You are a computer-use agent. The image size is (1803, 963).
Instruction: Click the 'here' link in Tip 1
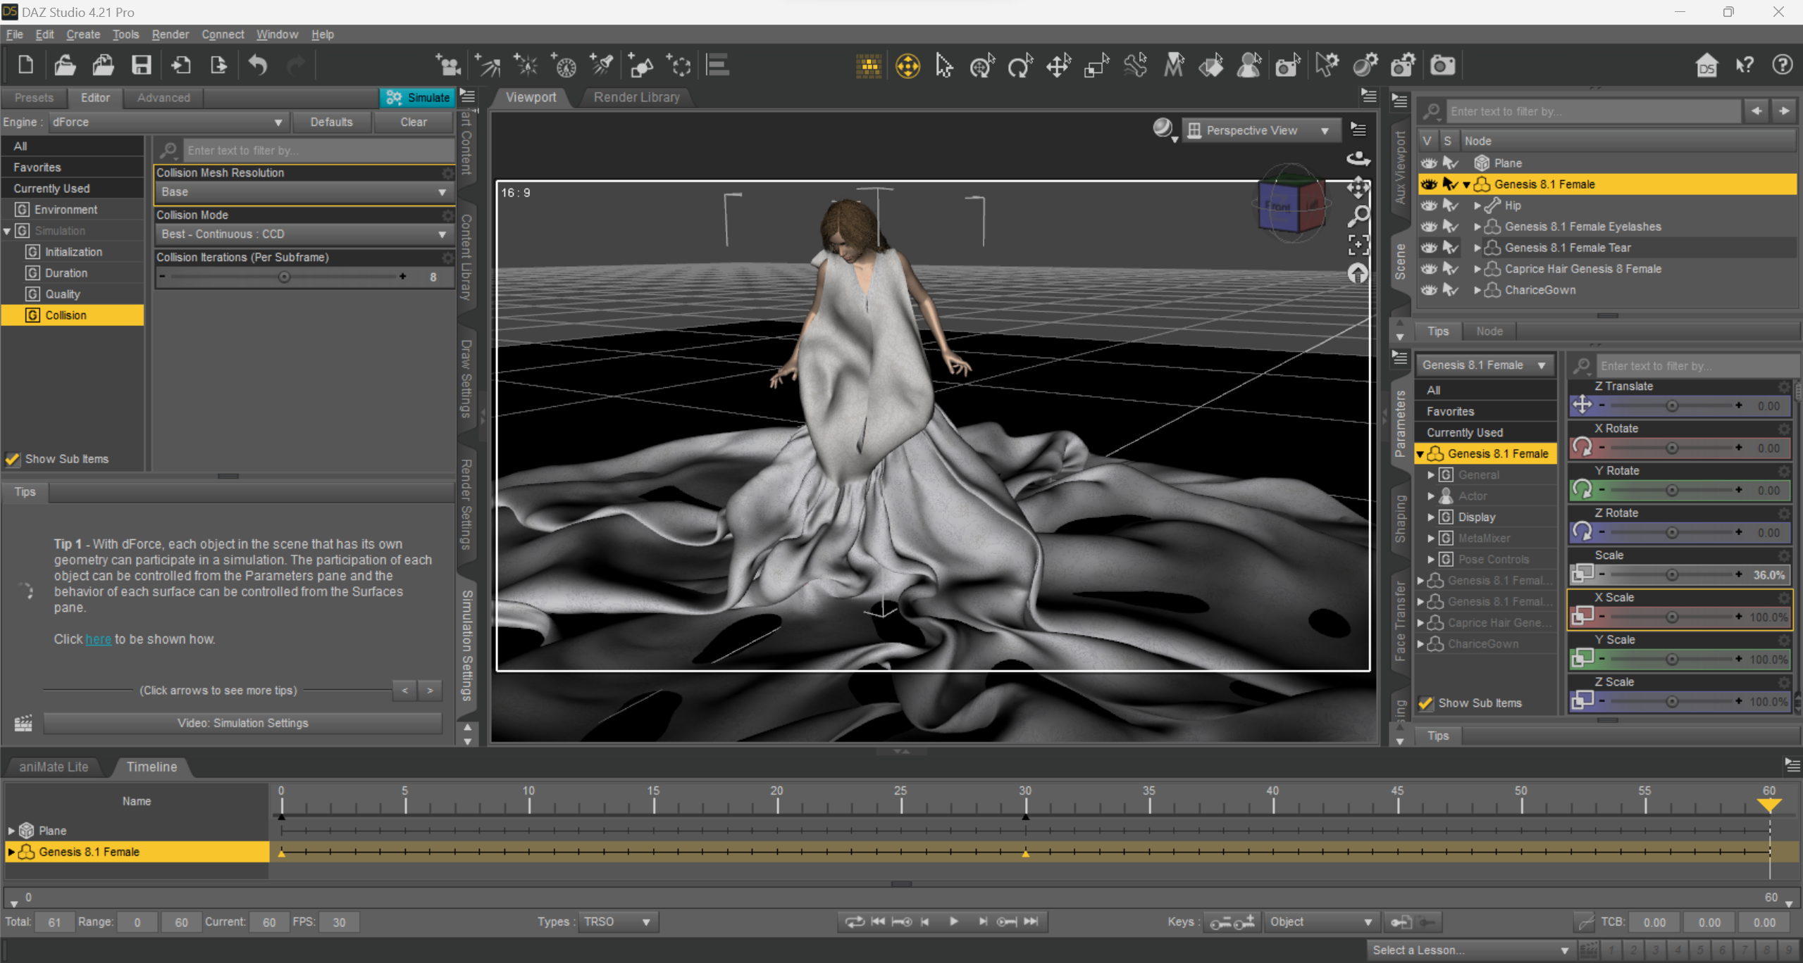click(x=98, y=640)
